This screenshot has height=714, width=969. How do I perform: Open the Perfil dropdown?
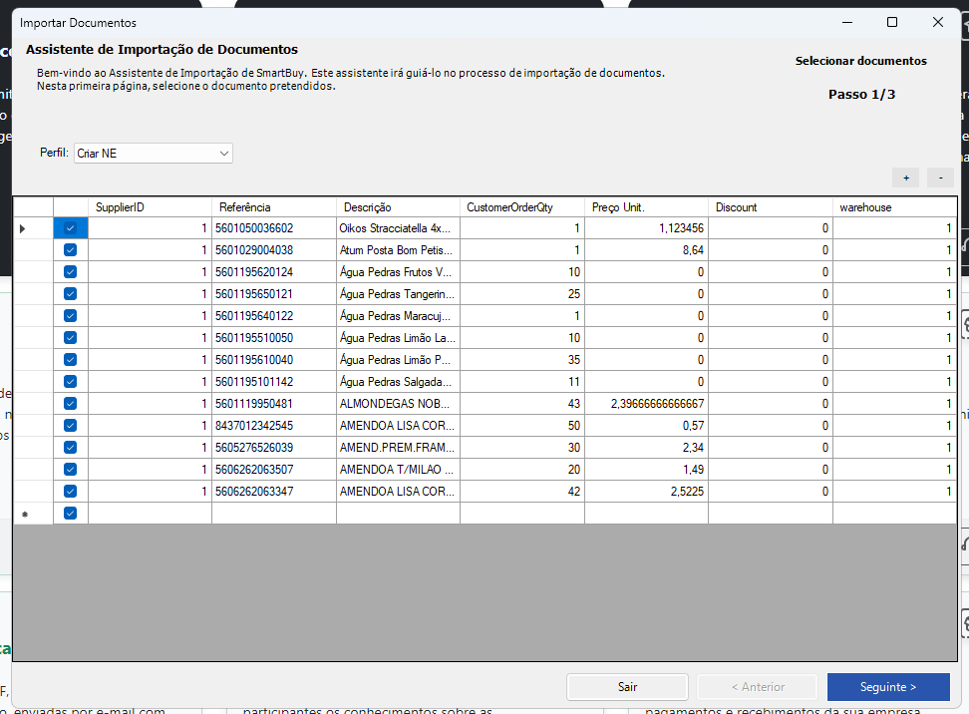coord(223,154)
